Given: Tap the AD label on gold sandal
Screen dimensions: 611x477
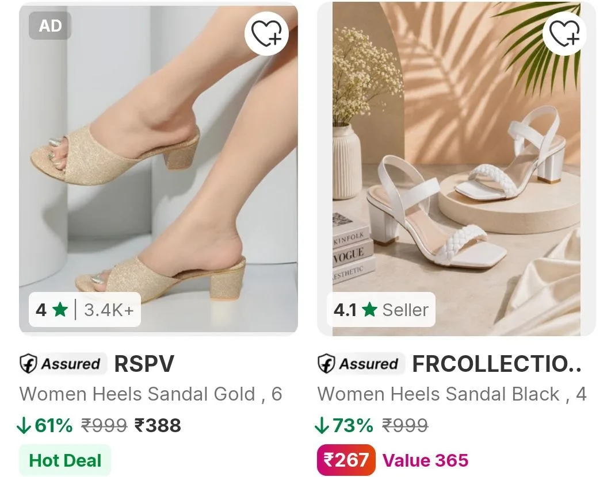Looking at the screenshot, I should (x=50, y=26).
